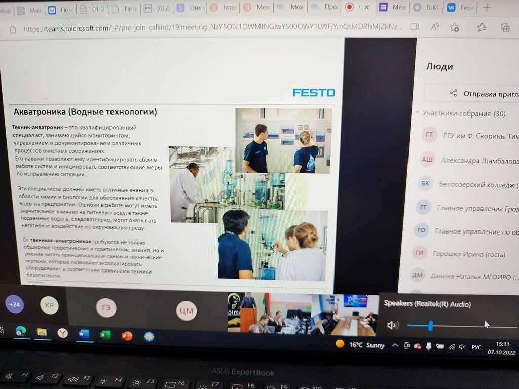
Task: Switch input language via РУС indicator
Action: (x=476, y=347)
